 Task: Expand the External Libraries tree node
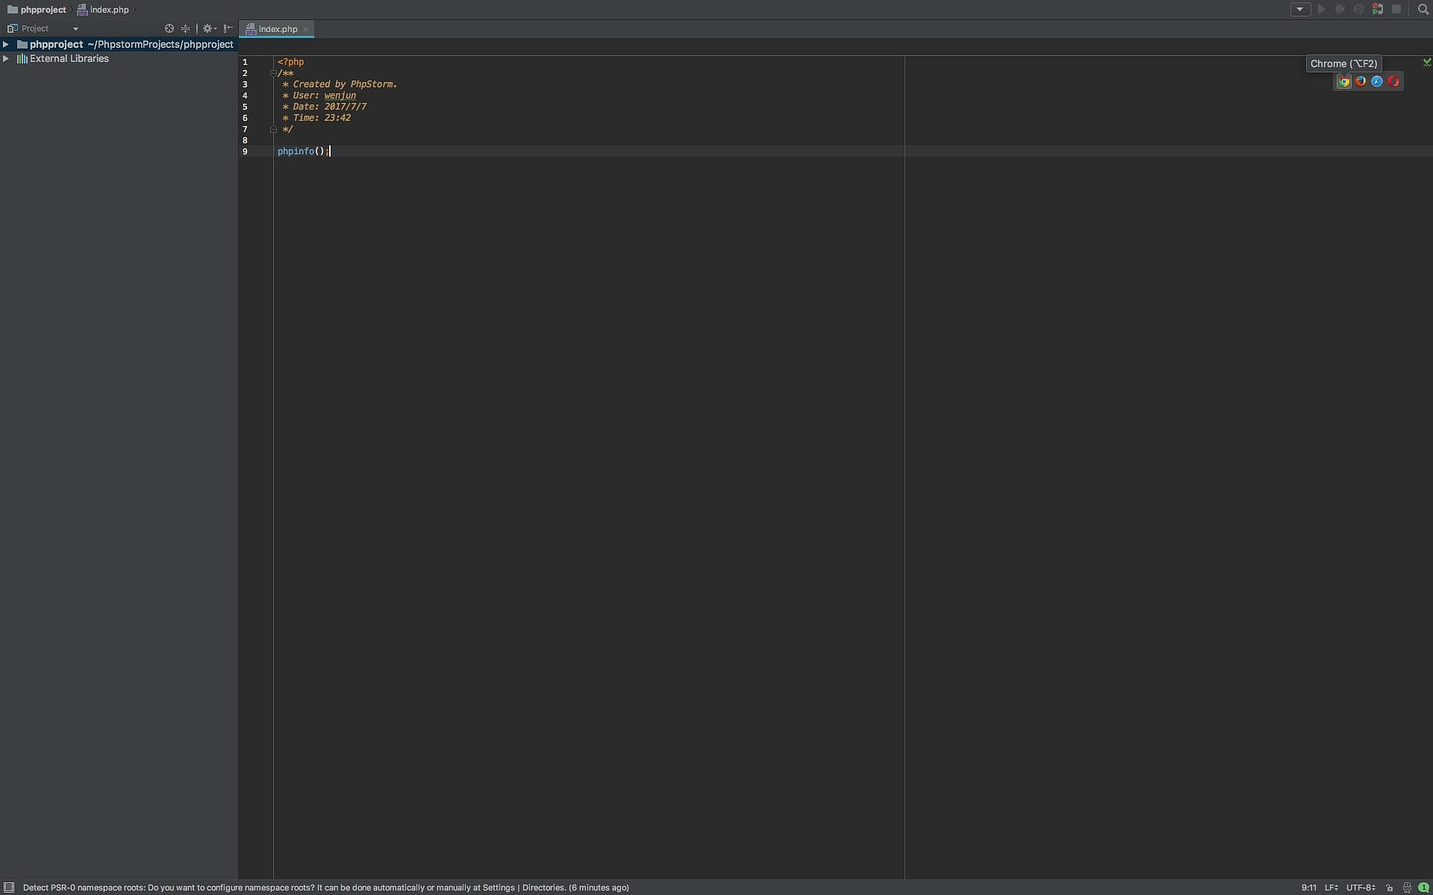pyautogui.click(x=6, y=58)
